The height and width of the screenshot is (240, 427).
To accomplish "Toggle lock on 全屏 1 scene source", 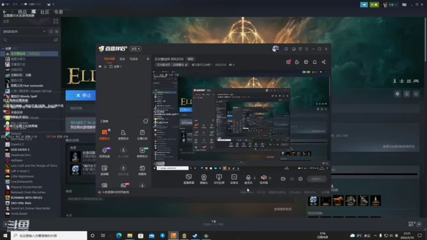I will [x=105, y=66].
